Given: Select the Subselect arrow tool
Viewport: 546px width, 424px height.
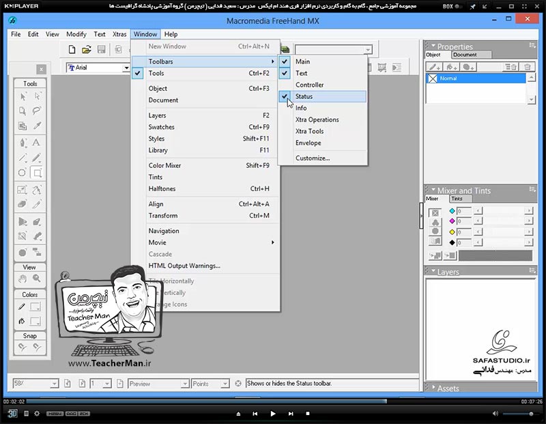Looking at the screenshot, I should click(37, 96).
